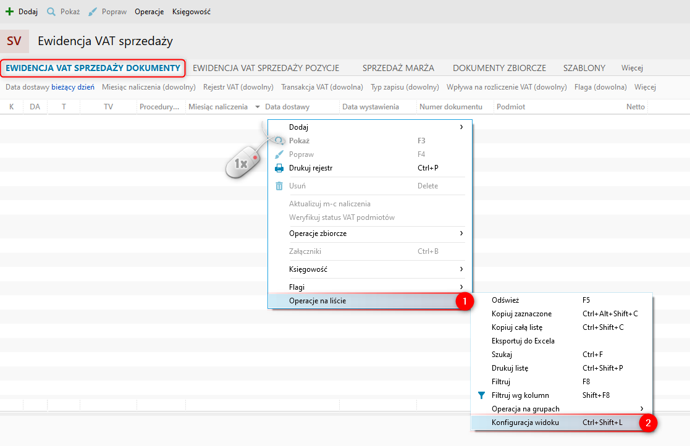Choose Eksportuj do Excela
The height and width of the screenshot is (446, 690).
562,342
